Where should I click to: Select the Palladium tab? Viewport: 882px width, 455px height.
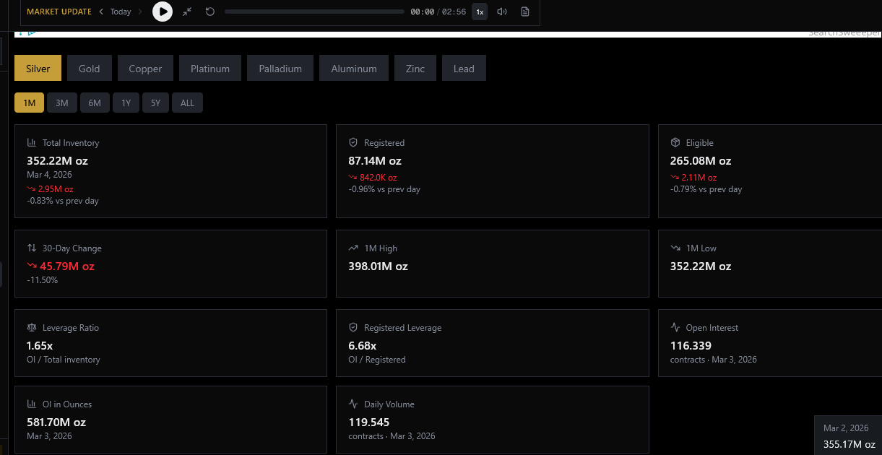coord(280,69)
